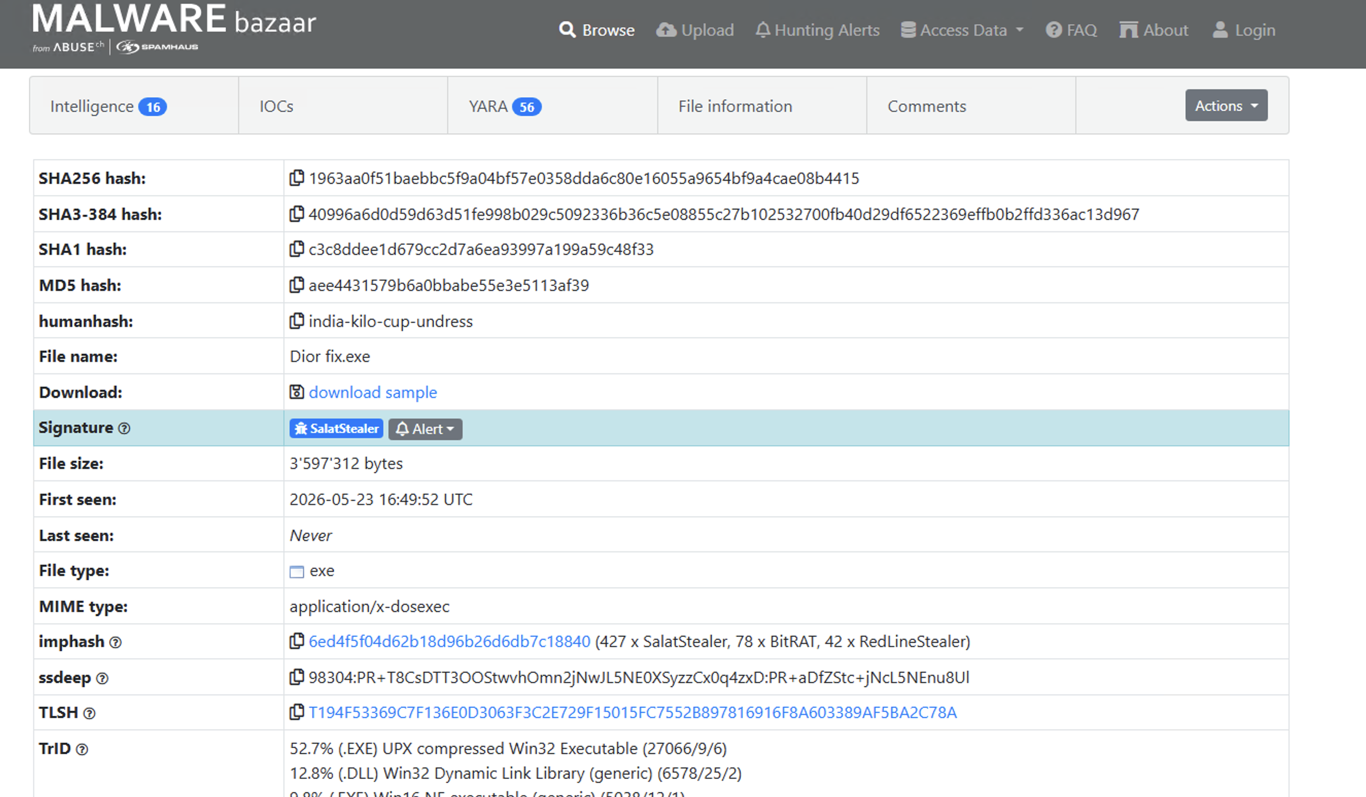
Task: Select the MD5 hash text
Action: click(x=448, y=286)
